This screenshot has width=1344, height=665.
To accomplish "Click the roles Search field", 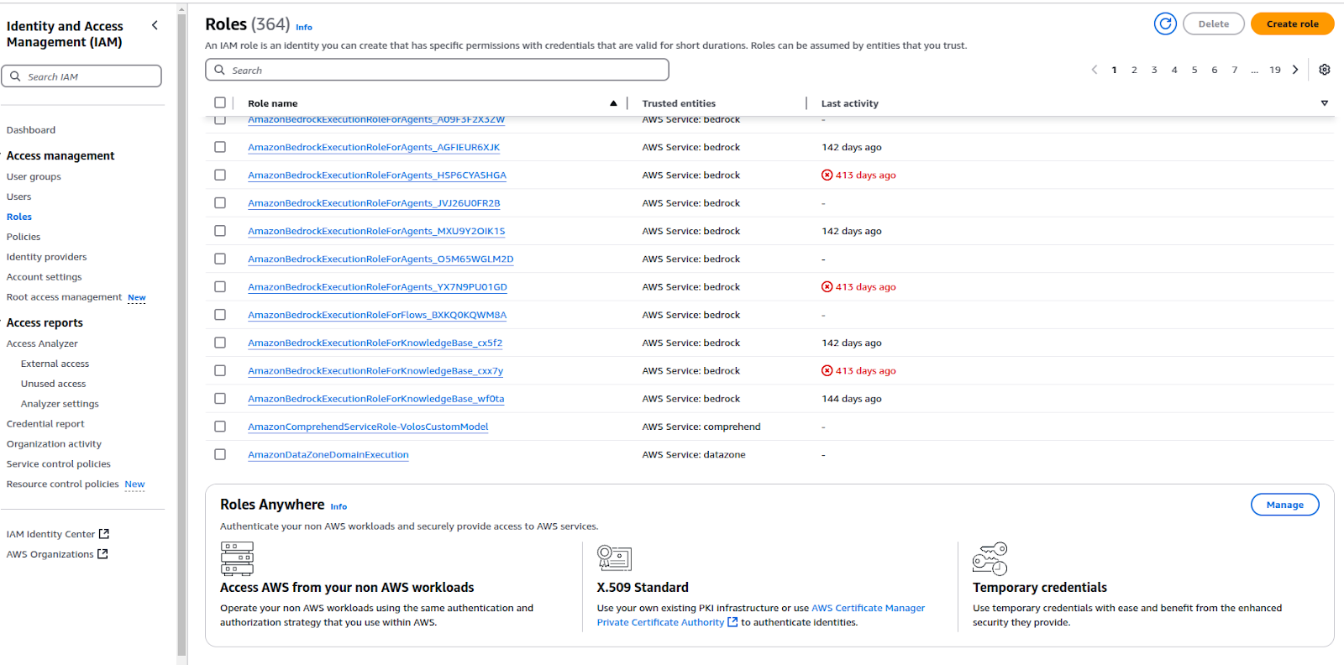I will [x=437, y=70].
